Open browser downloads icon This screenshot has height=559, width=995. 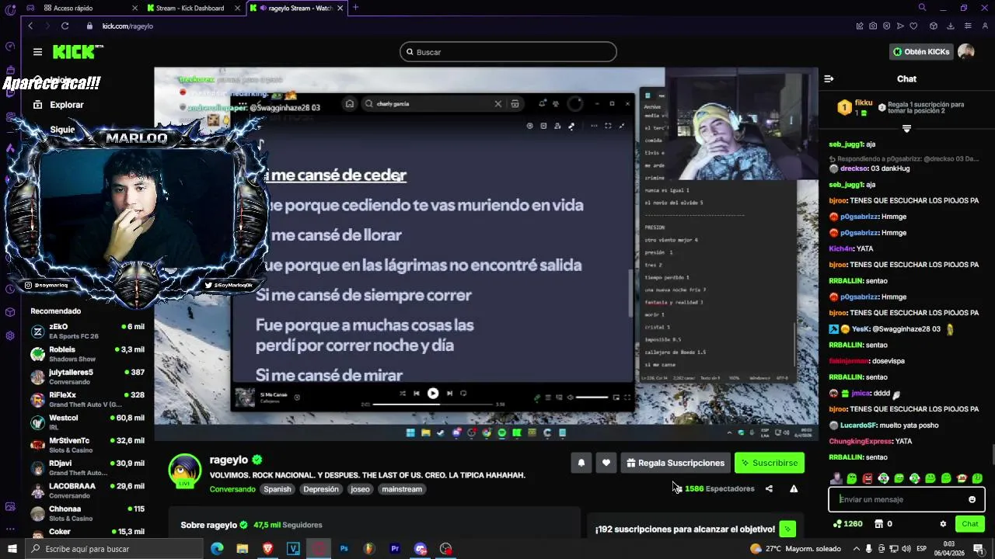950,26
